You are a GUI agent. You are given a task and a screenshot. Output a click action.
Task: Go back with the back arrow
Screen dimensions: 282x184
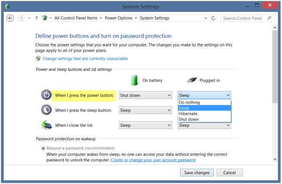click(x=10, y=18)
